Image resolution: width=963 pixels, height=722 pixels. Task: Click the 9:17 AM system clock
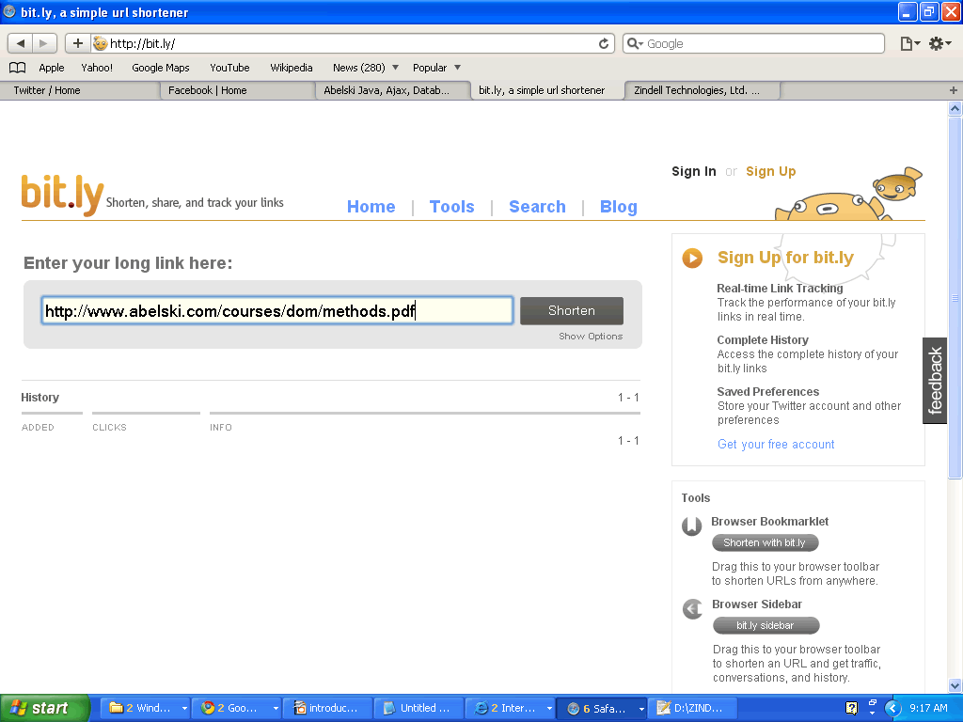[x=928, y=708]
